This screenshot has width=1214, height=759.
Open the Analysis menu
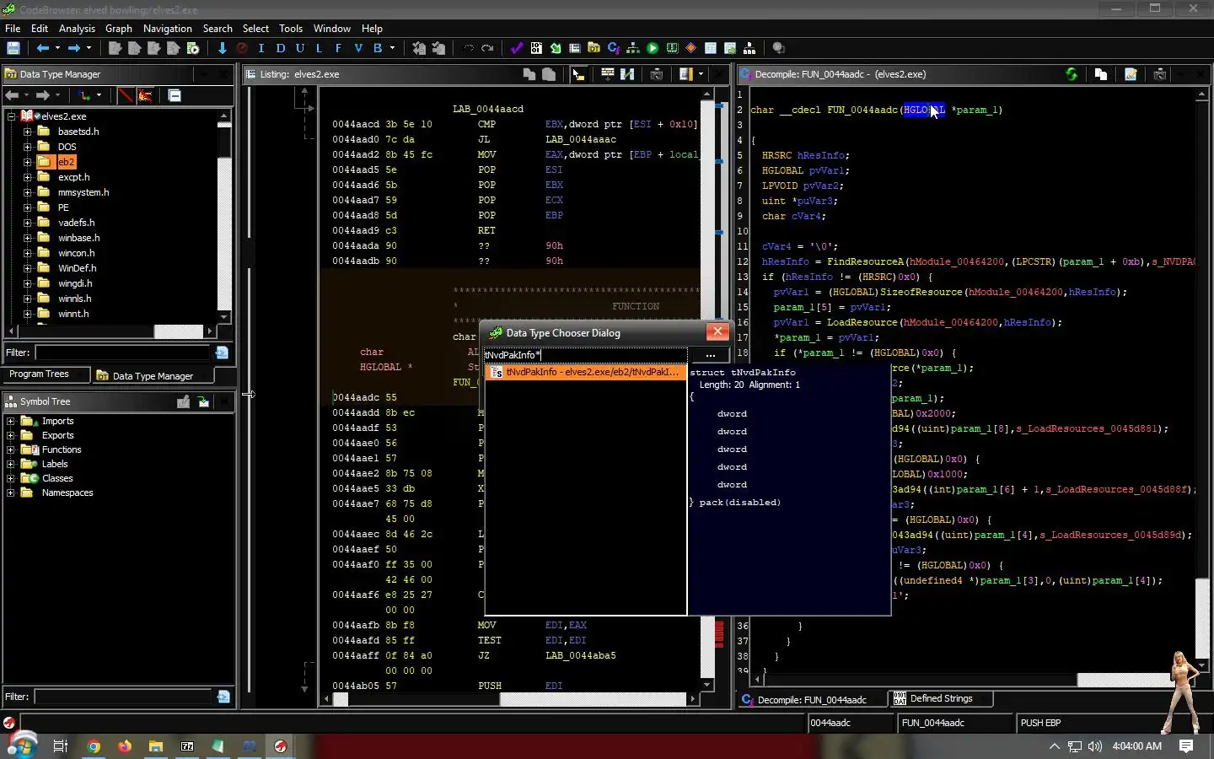pos(77,28)
